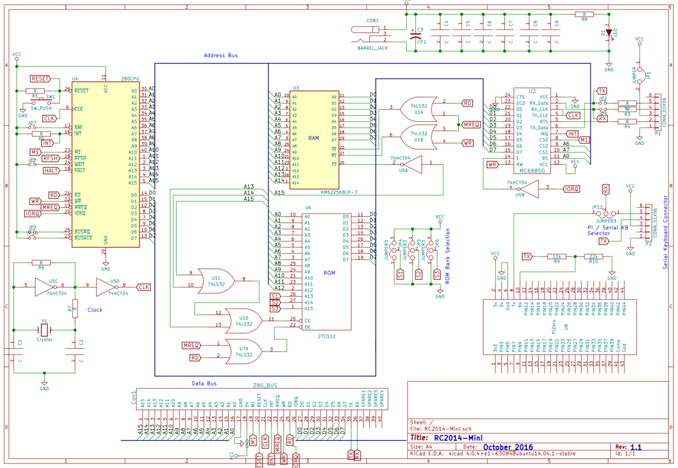Select capacitor C1 near the crystal
This screenshot has height=468, width=678.
point(12,351)
